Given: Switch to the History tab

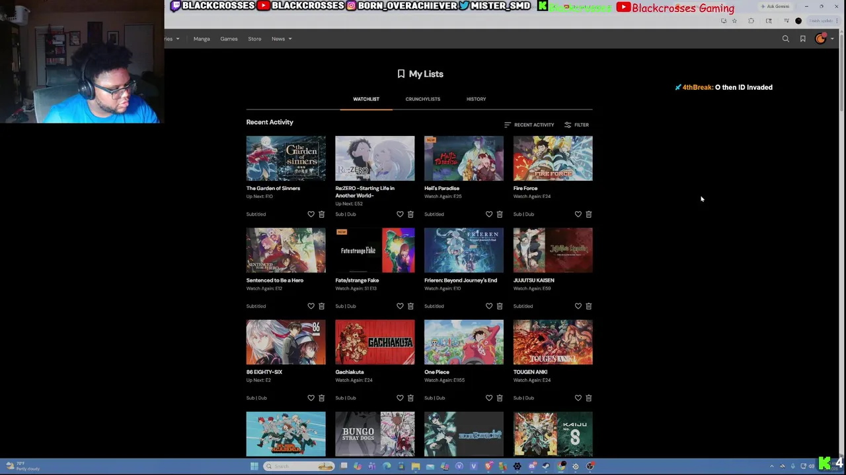Looking at the screenshot, I should pyautogui.click(x=476, y=99).
